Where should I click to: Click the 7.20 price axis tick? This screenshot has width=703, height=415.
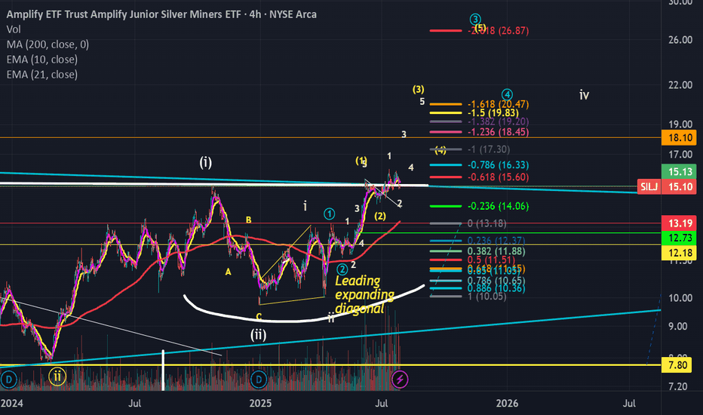pyautogui.click(x=678, y=386)
